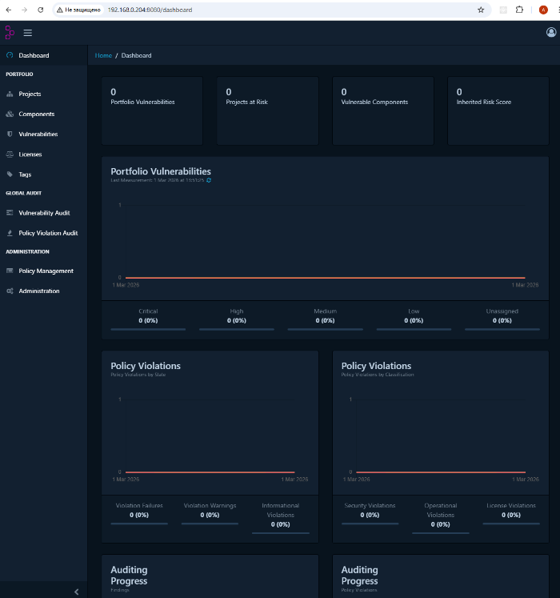Open Policy Management in sidebar
560x598 pixels.
point(44,271)
